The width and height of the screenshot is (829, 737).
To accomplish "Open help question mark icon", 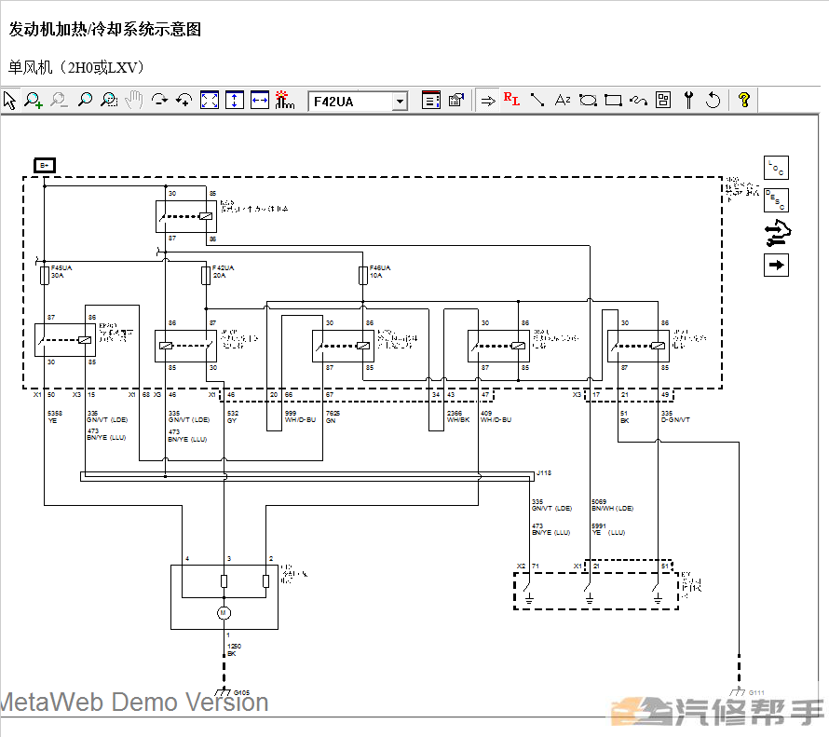I will pos(744,100).
